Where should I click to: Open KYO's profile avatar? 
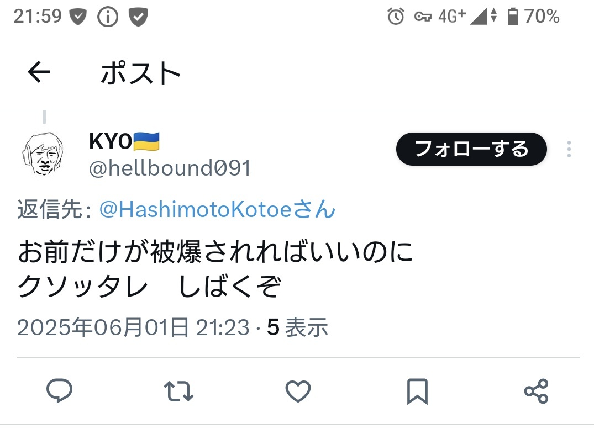click(x=43, y=154)
